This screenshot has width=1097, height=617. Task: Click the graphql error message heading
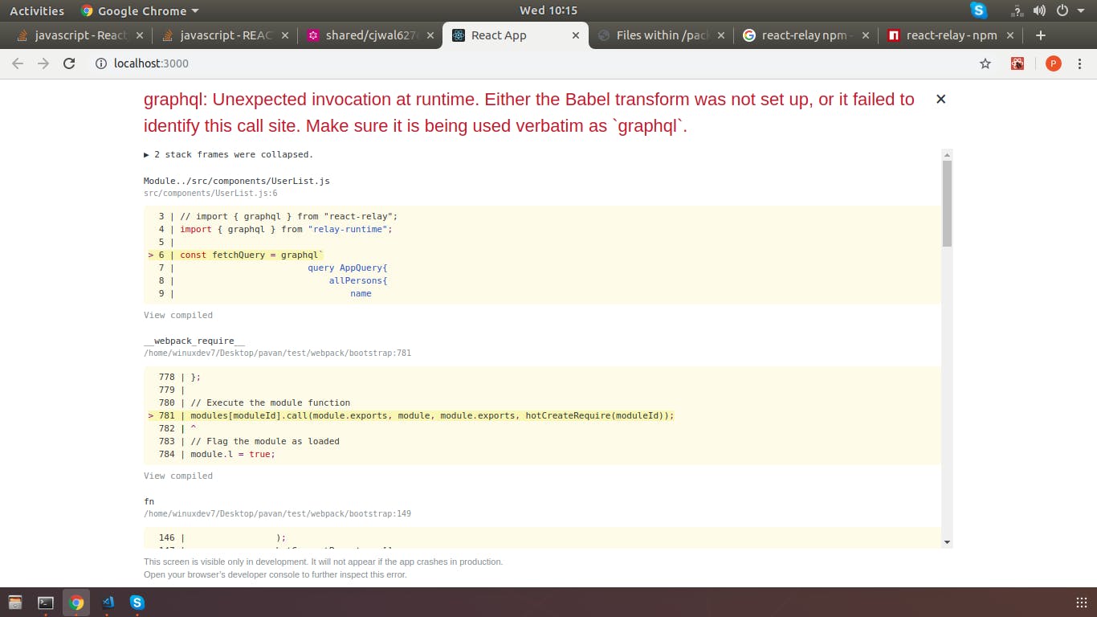pos(529,112)
